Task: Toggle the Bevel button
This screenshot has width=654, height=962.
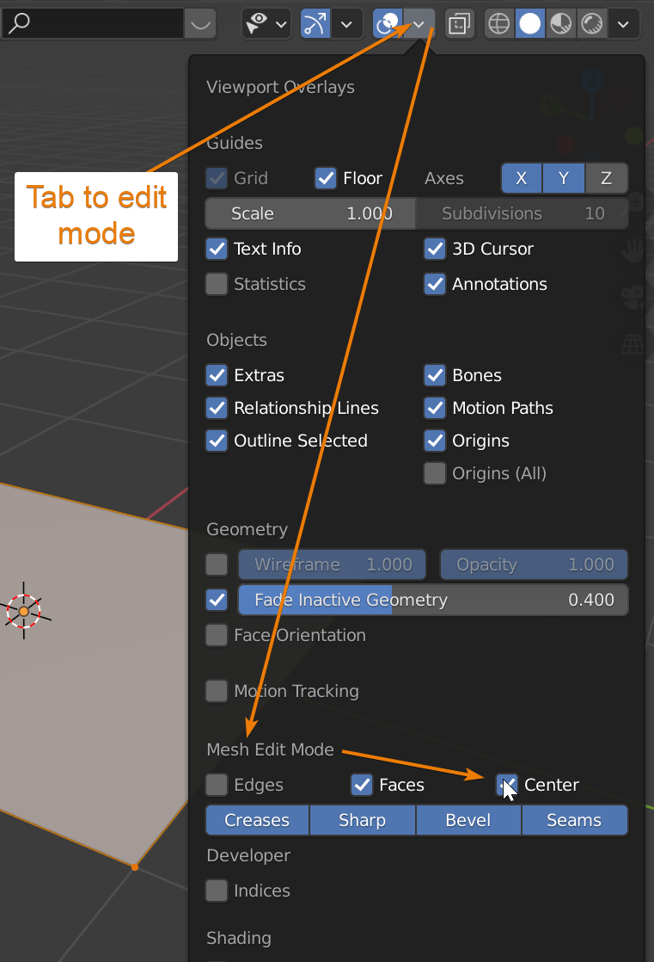Action: coord(468,820)
